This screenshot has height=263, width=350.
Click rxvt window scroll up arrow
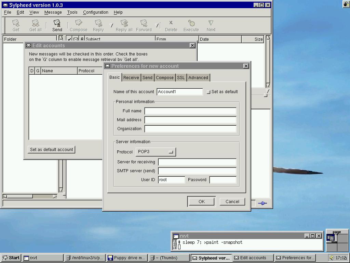pyautogui.click(x=175, y=242)
